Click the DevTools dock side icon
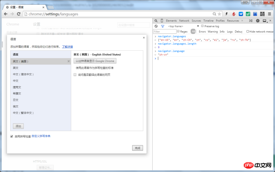Image resolution: width=275 pixels, height=172 pixels. point(264,21)
